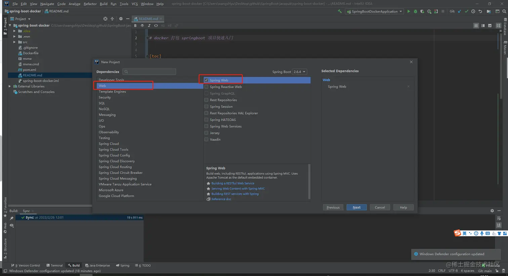Show Git history clock icon
508x276 pixels.
(x=473, y=11)
